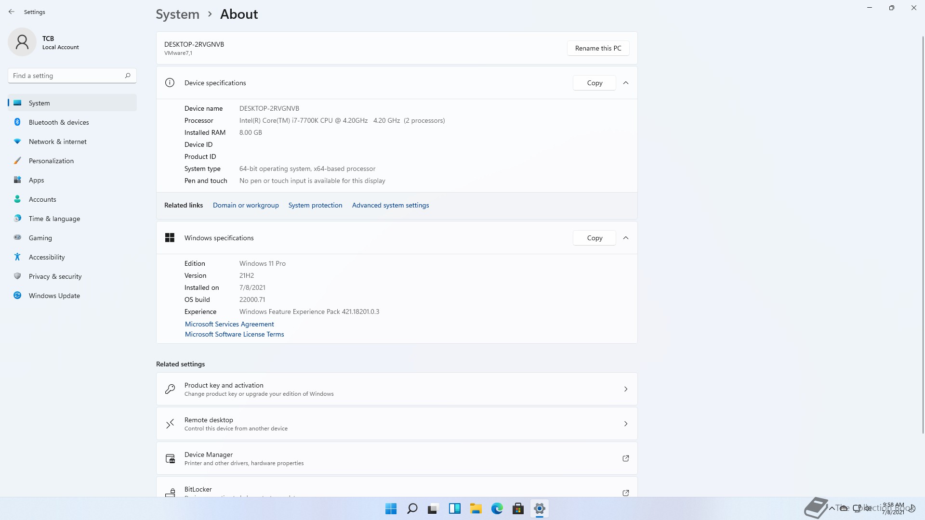
Task: Click the Find a setting search box
Action: tap(72, 76)
